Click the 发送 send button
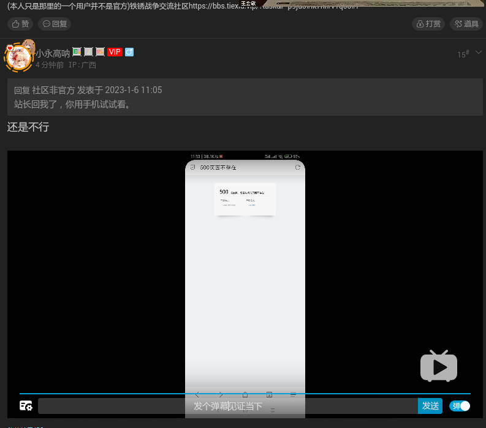 (x=430, y=406)
